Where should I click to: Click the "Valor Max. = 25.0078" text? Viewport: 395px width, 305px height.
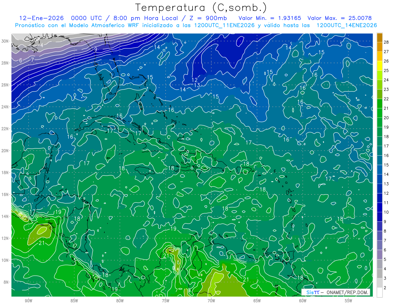click(340, 18)
